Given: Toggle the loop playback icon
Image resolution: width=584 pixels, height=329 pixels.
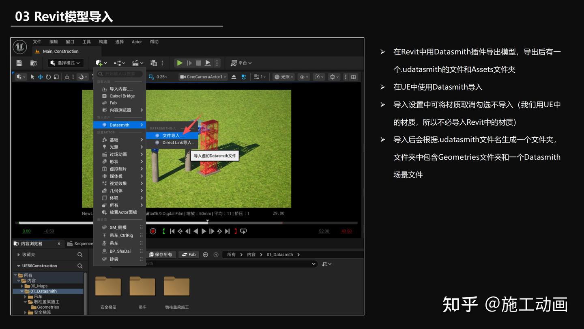Looking at the screenshot, I should (243, 231).
